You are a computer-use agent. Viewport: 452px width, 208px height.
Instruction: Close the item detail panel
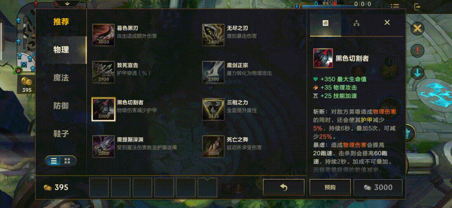click(387, 23)
